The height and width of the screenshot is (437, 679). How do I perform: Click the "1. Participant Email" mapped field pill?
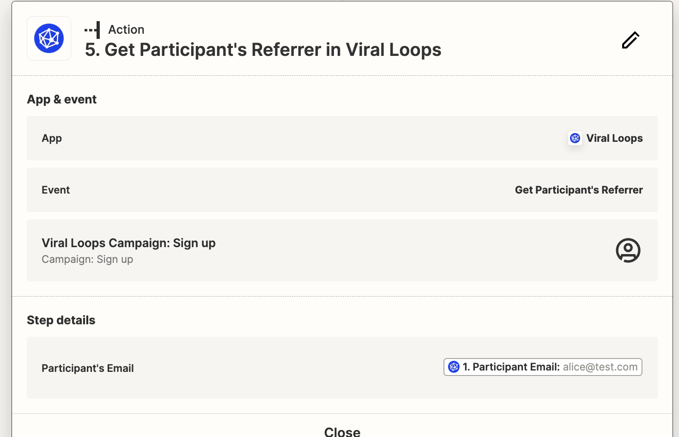pyautogui.click(x=511, y=367)
